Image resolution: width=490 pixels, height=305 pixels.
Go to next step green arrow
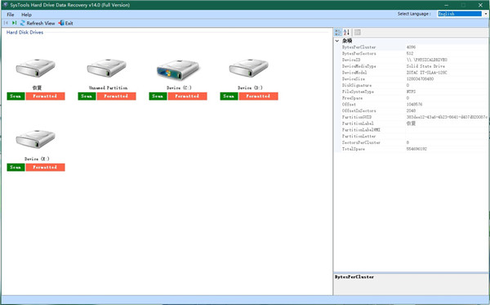[15, 23]
